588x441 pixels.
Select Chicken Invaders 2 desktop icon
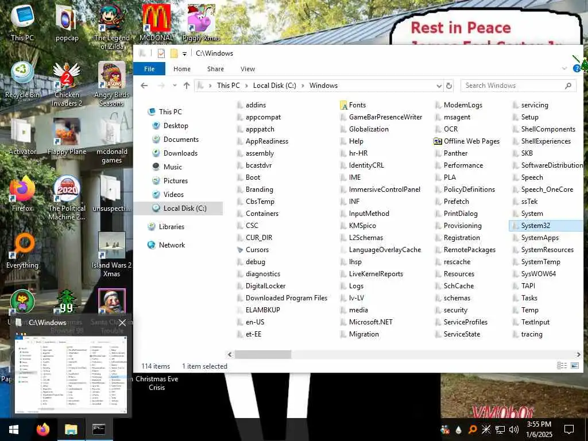(x=67, y=85)
